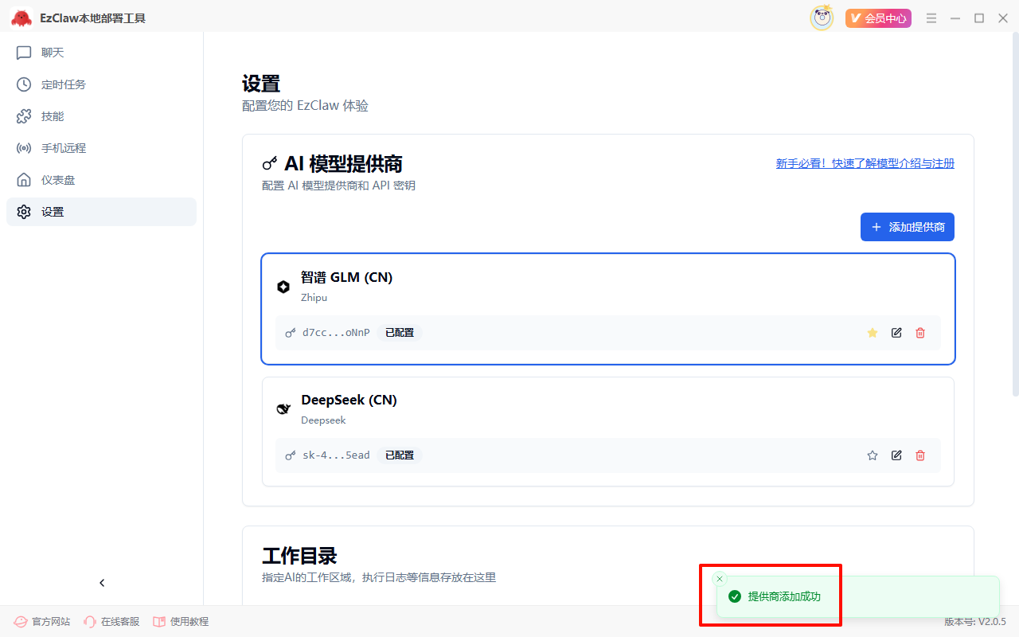This screenshot has height=637, width=1019.
Task: Open 手机远程 mobile remote page
Action: click(x=63, y=148)
